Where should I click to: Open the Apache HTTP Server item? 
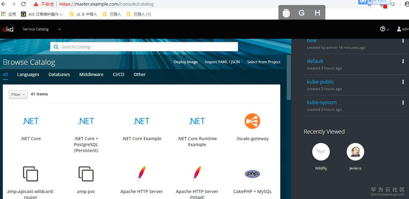click(142, 180)
